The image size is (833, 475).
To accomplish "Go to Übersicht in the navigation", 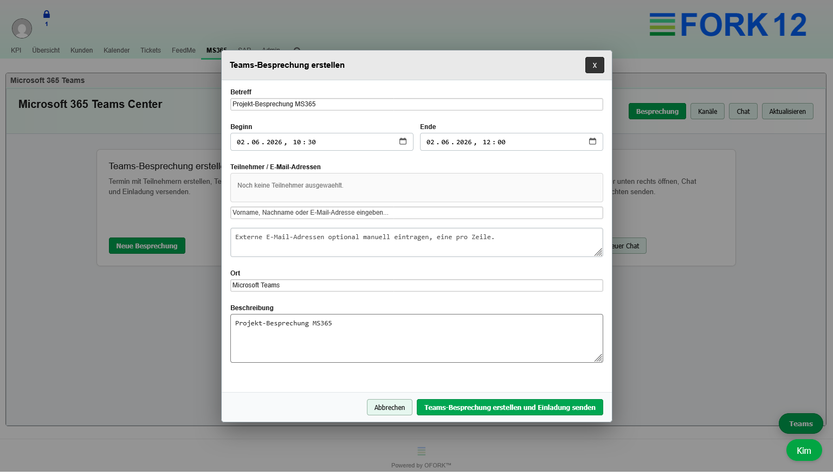I will (x=46, y=50).
